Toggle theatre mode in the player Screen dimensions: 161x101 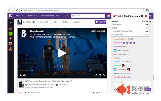pos(100,75)
